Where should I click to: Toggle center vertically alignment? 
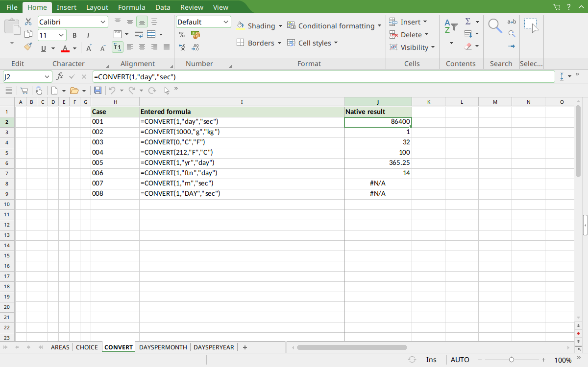click(130, 22)
